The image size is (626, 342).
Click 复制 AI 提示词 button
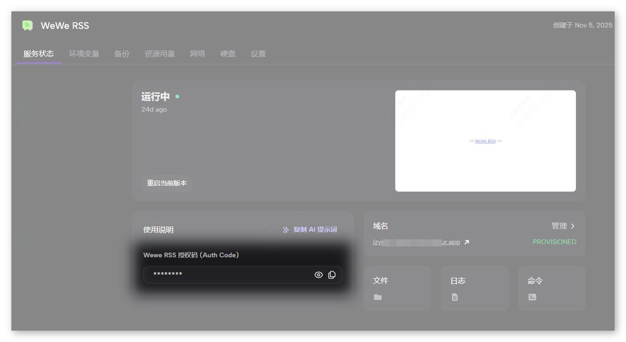(x=310, y=230)
